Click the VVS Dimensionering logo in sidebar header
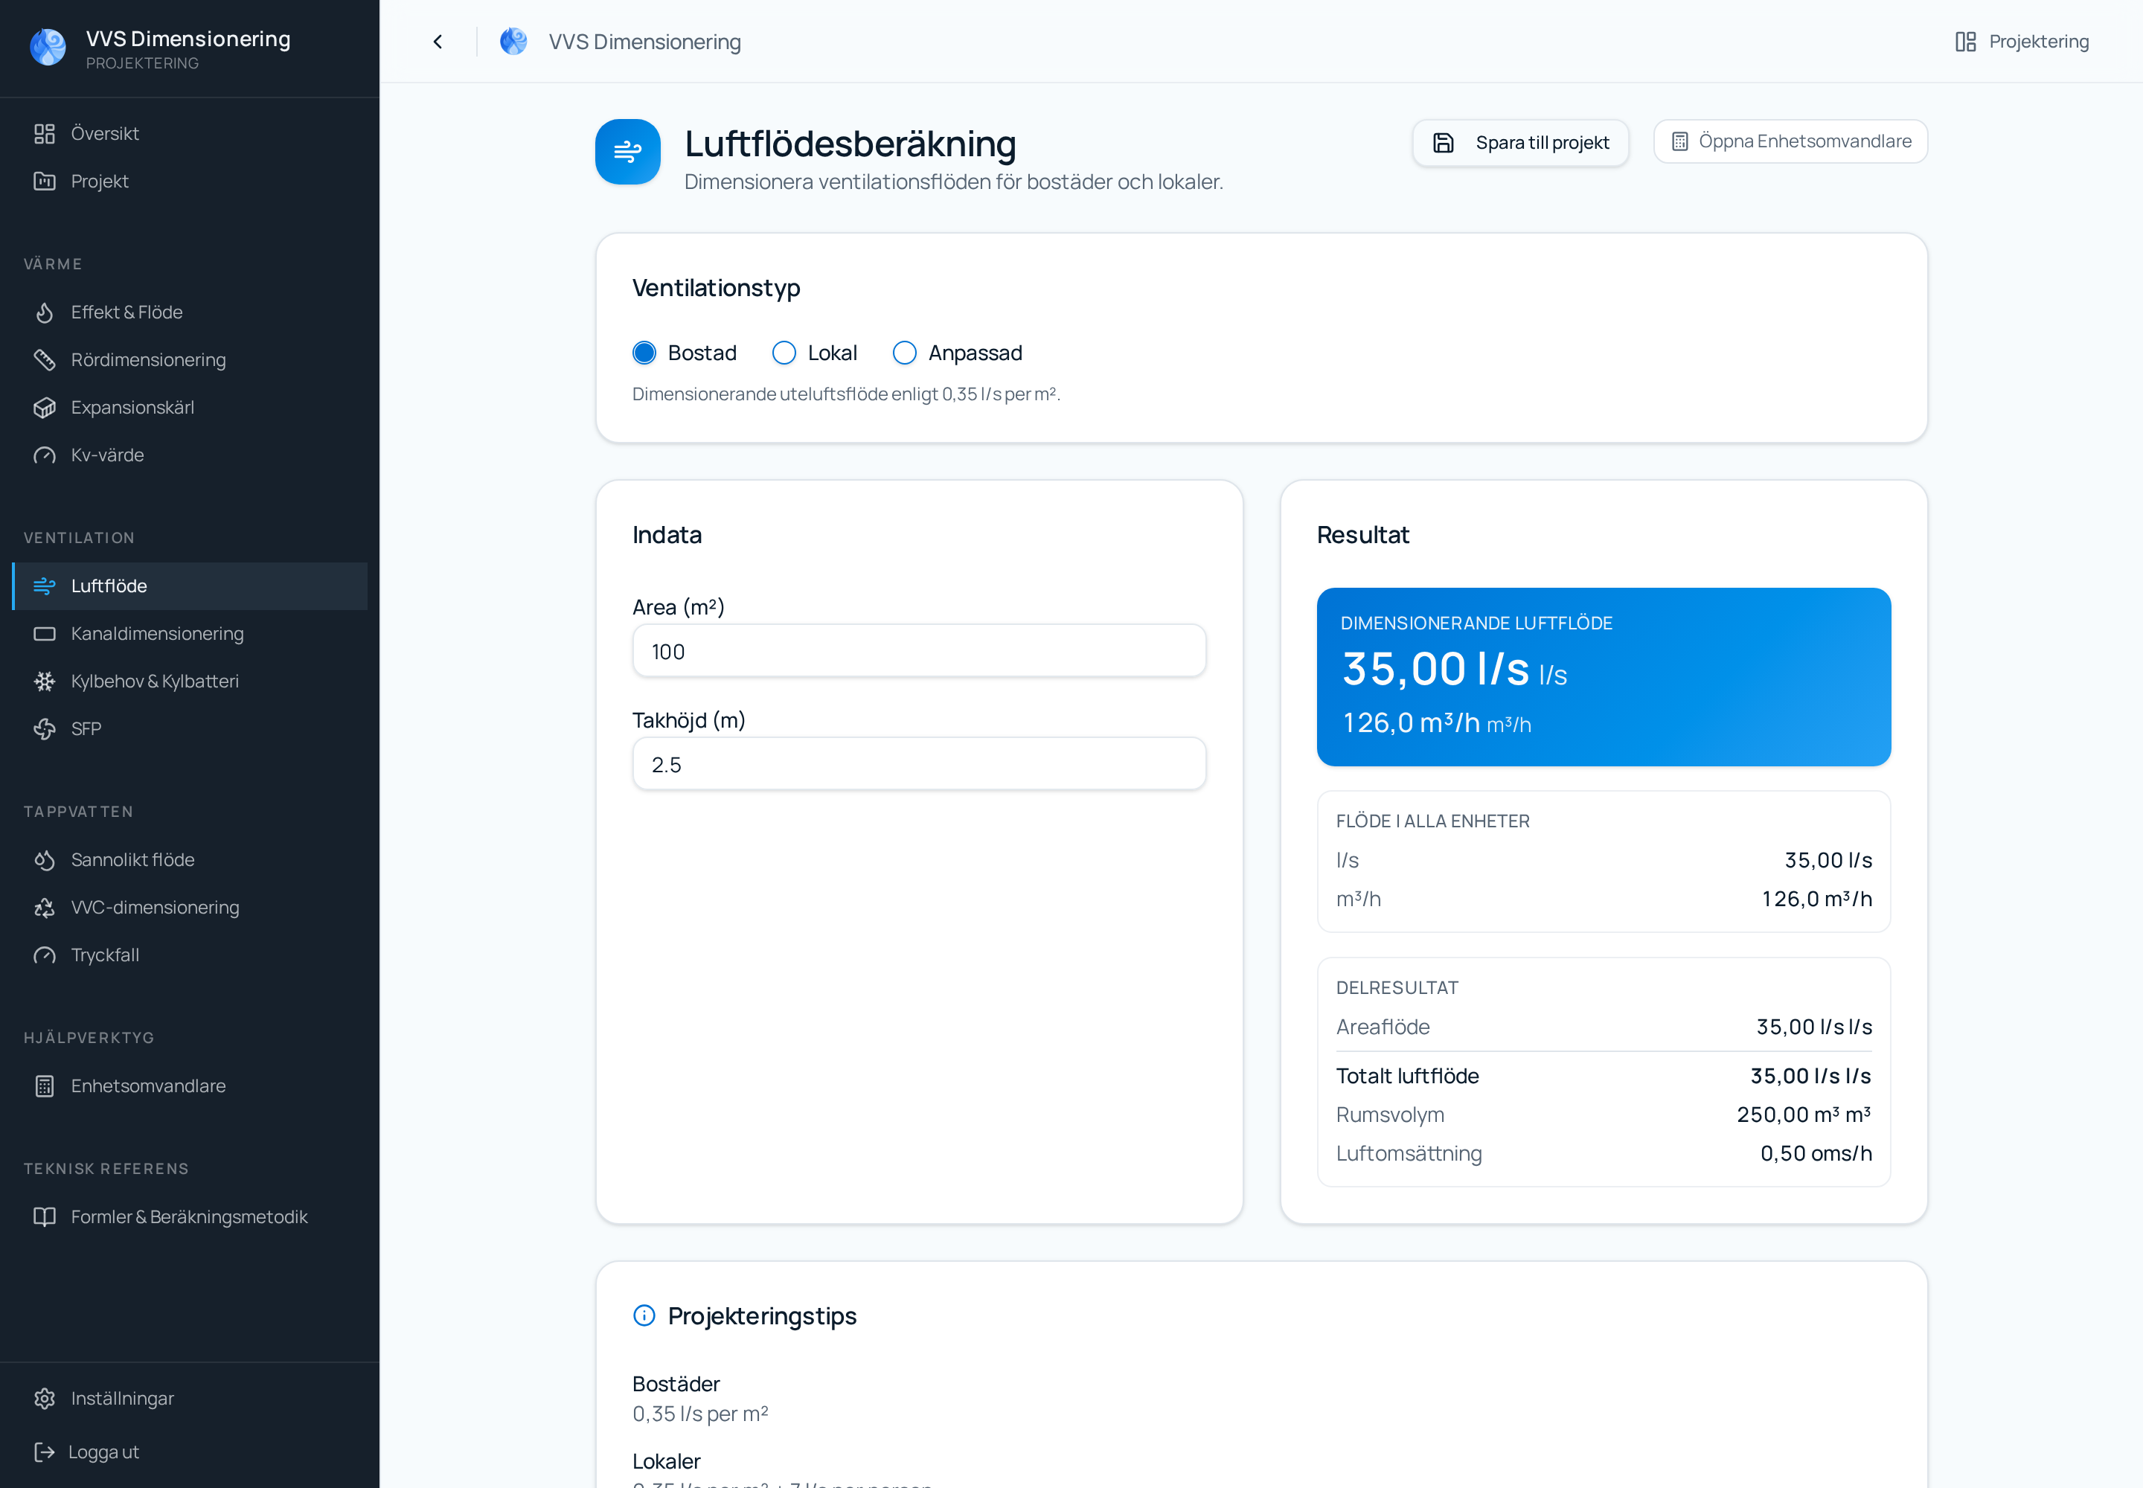The height and width of the screenshot is (1488, 2143). [48, 47]
